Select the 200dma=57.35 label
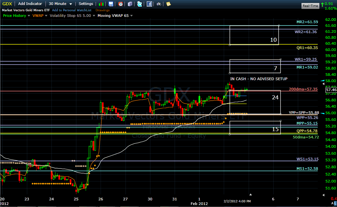This screenshot has width=337, height=207. pos(303,89)
